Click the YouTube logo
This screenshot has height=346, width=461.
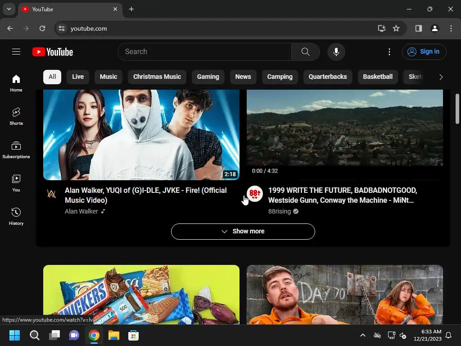tap(53, 52)
